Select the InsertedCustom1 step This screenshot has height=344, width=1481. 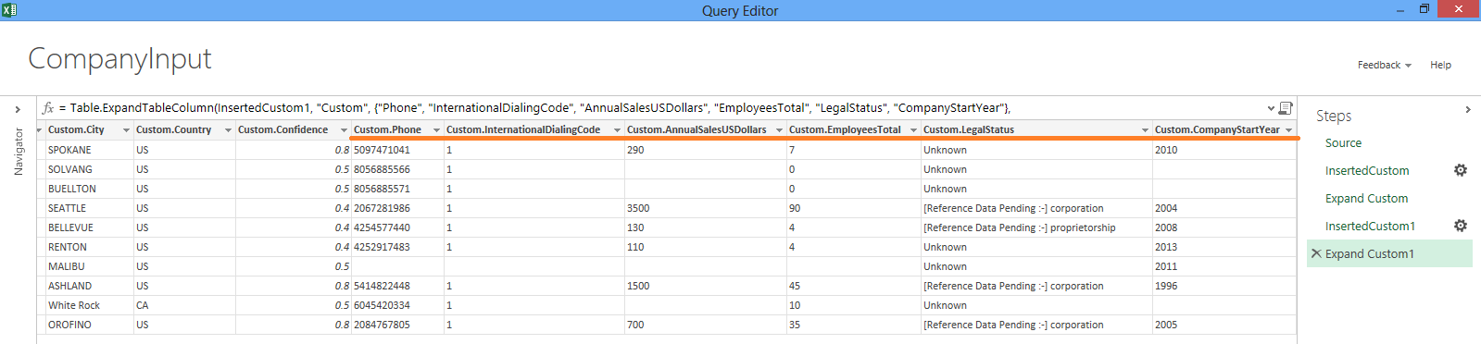pyautogui.click(x=1370, y=227)
